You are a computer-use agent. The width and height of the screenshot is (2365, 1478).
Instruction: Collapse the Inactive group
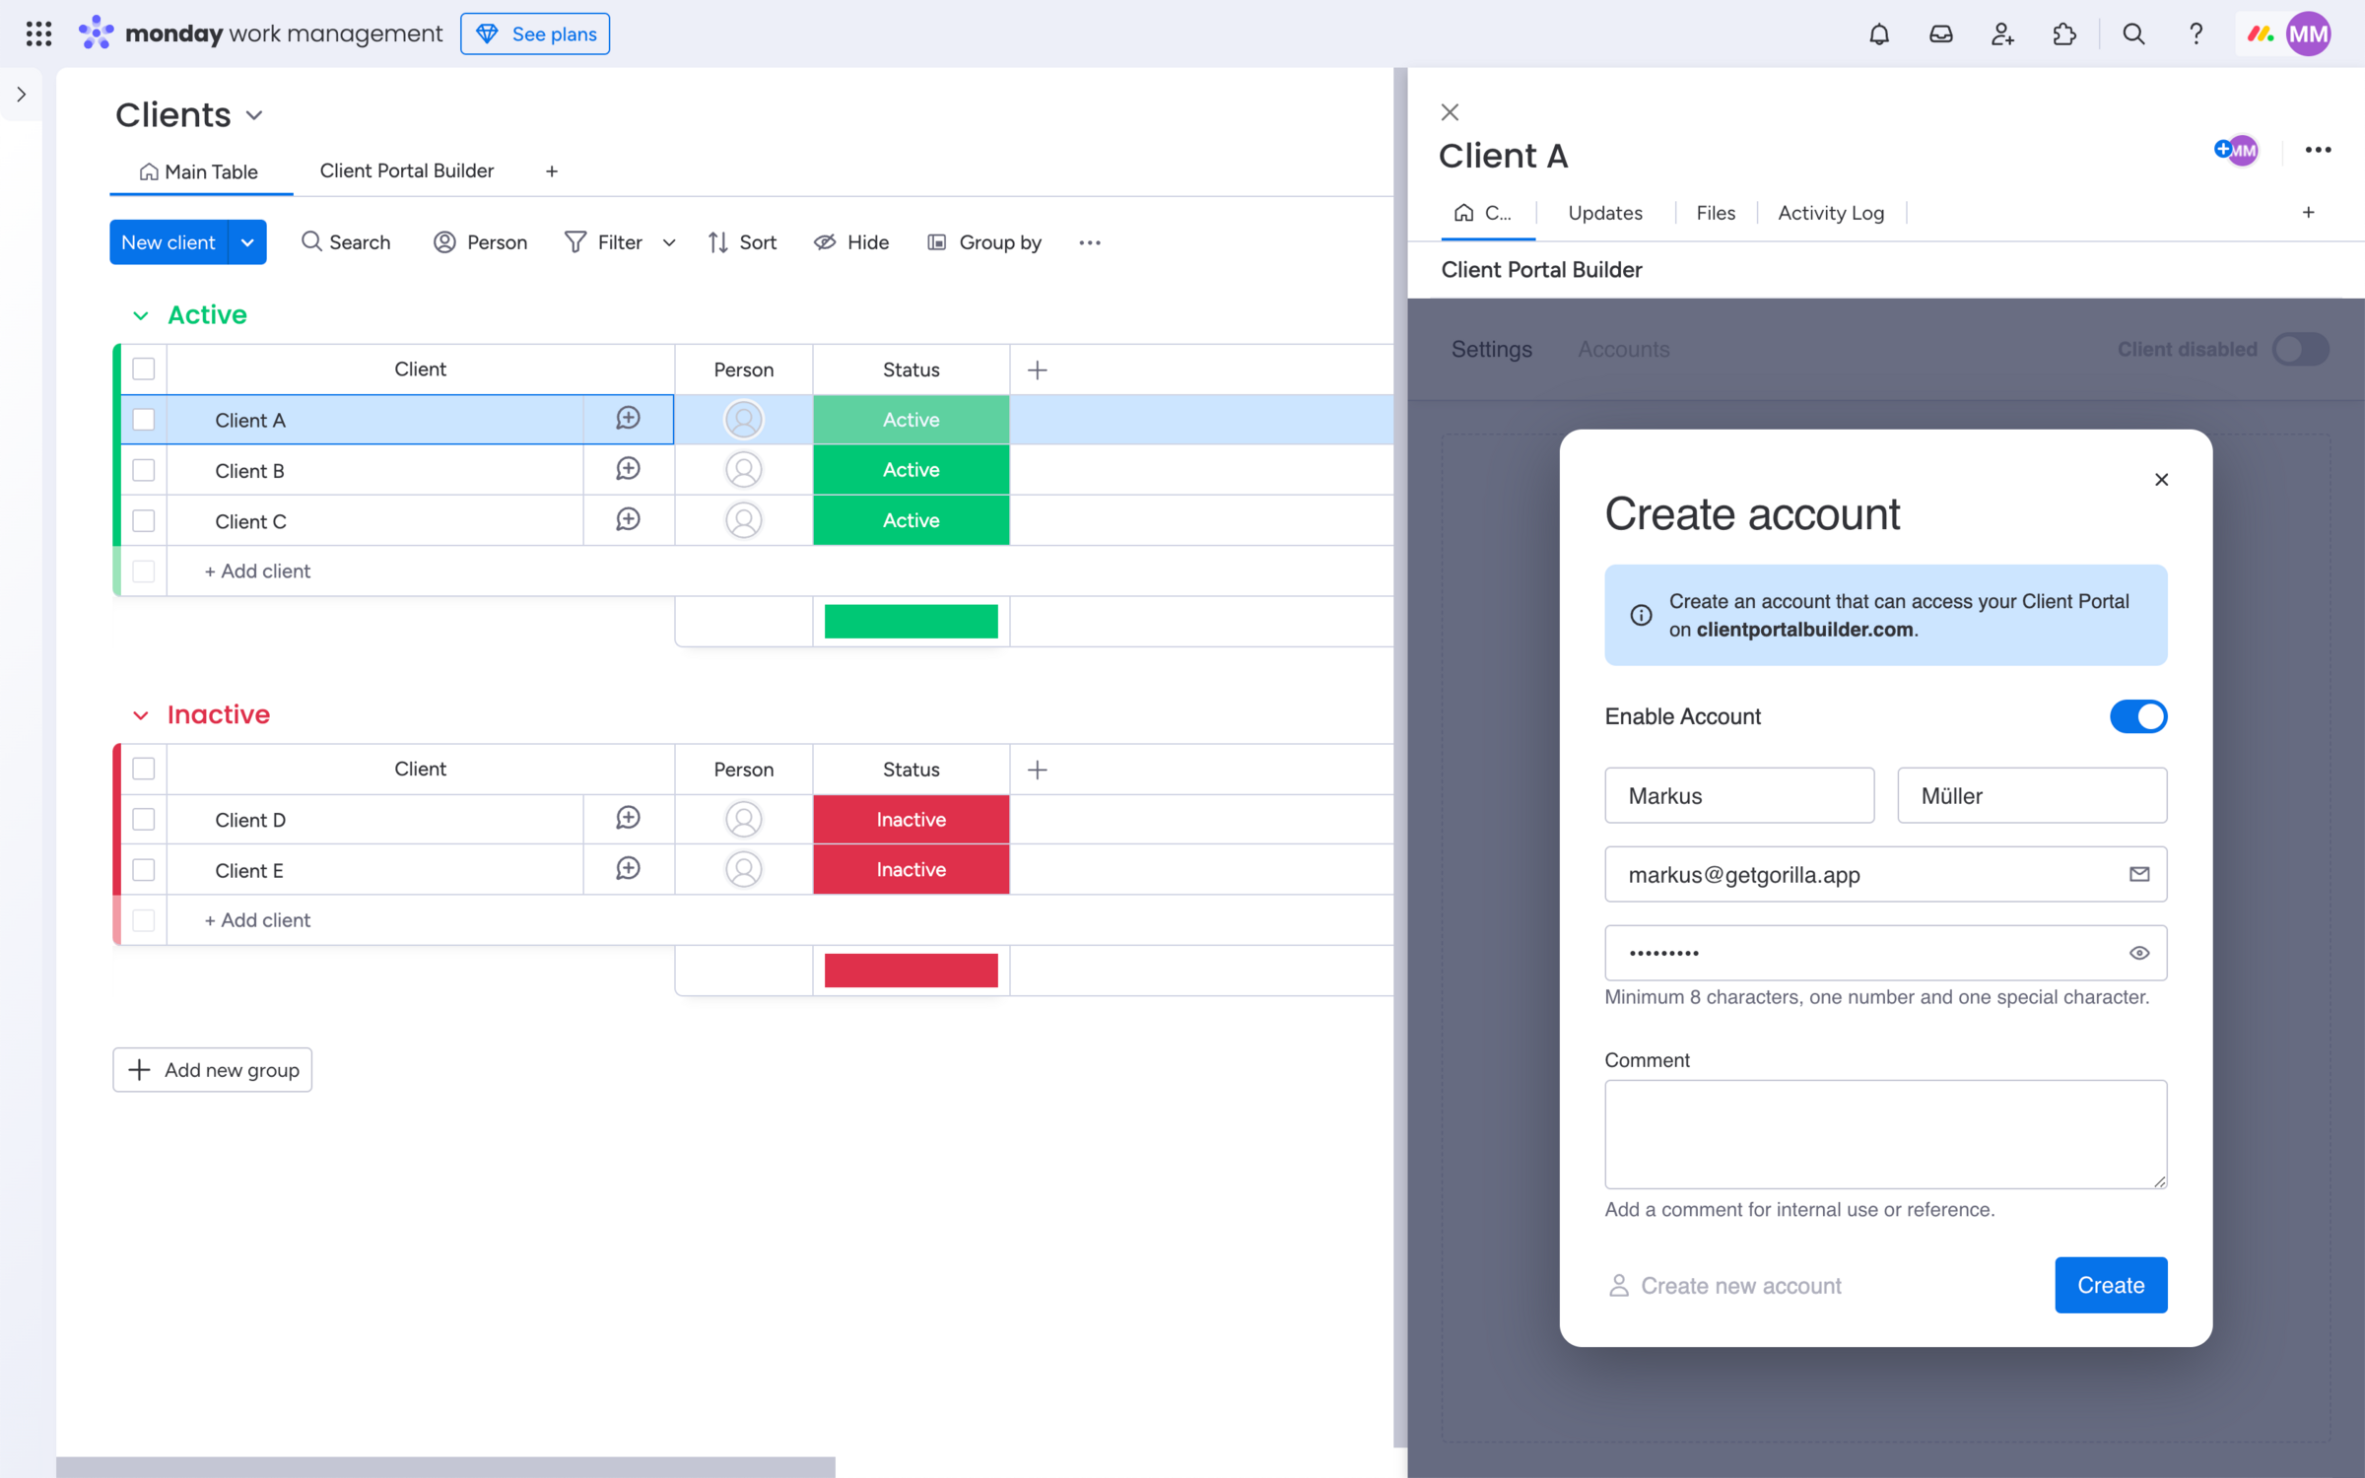pyautogui.click(x=141, y=715)
